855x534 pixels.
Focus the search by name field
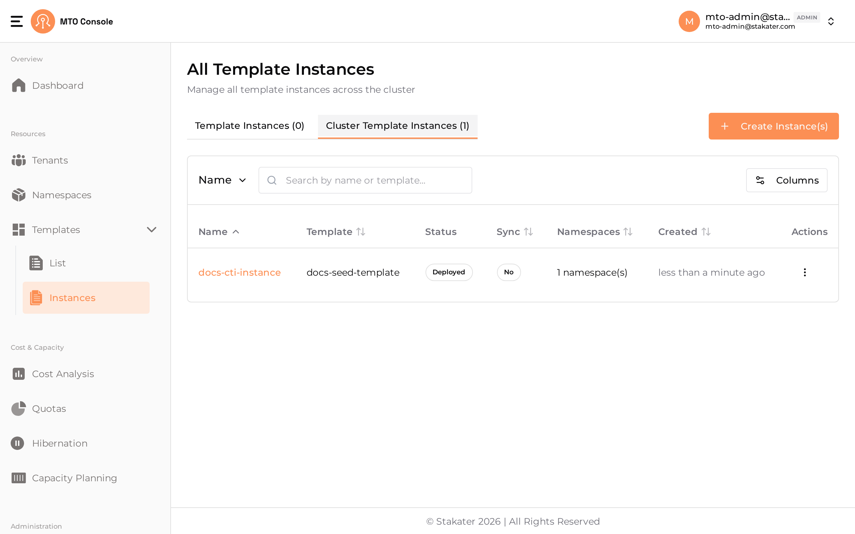[365, 180]
